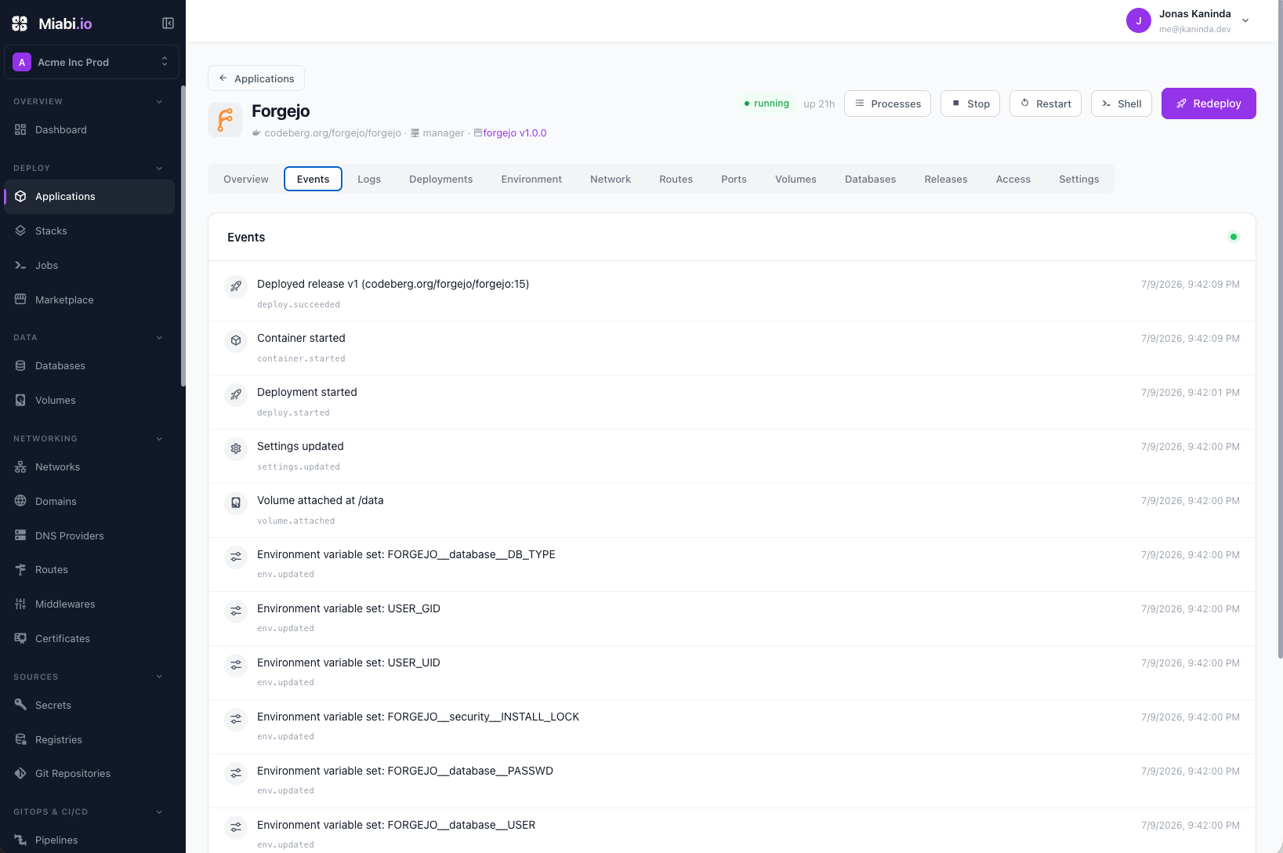Open the Jonas Kaninda account dropdown chevron
The width and height of the screenshot is (1283, 853).
pyautogui.click(x=1245, y=20)
